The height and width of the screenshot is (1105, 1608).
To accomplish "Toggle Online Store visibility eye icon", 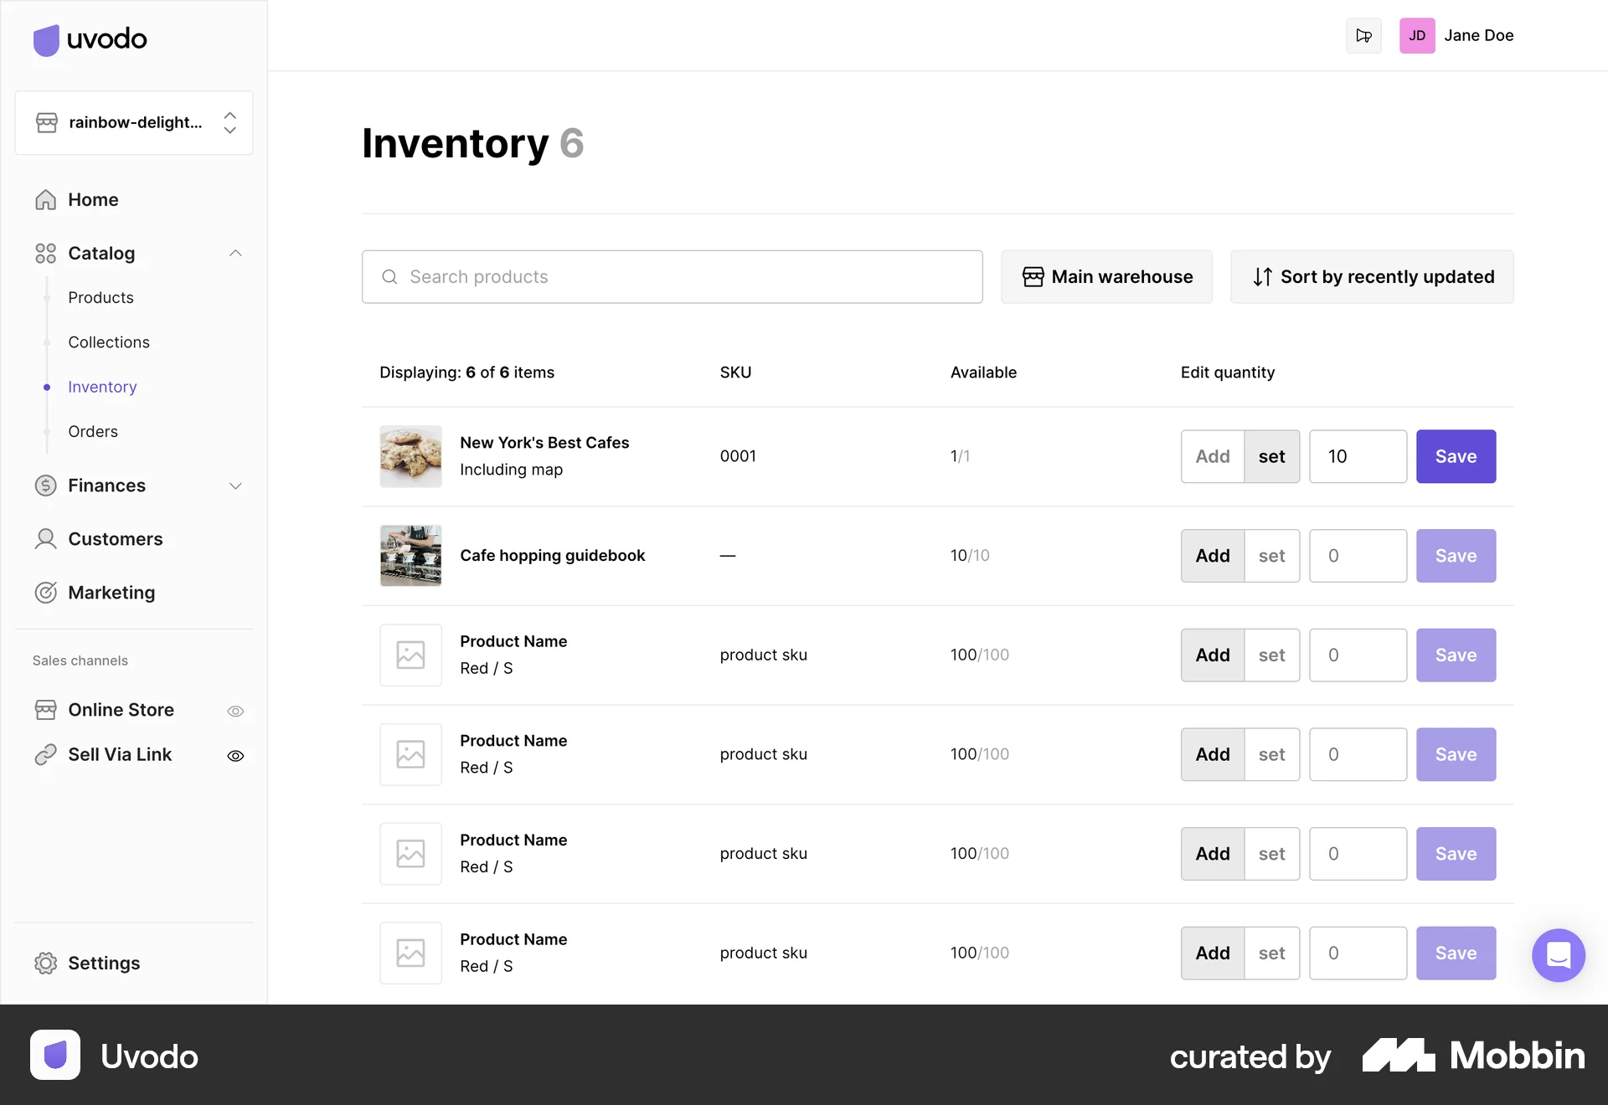I will [x=235, y=711].
